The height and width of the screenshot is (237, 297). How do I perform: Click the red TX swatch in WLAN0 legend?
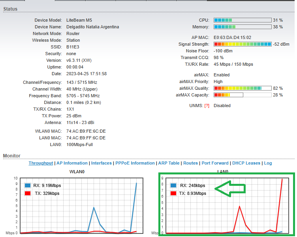27,193
